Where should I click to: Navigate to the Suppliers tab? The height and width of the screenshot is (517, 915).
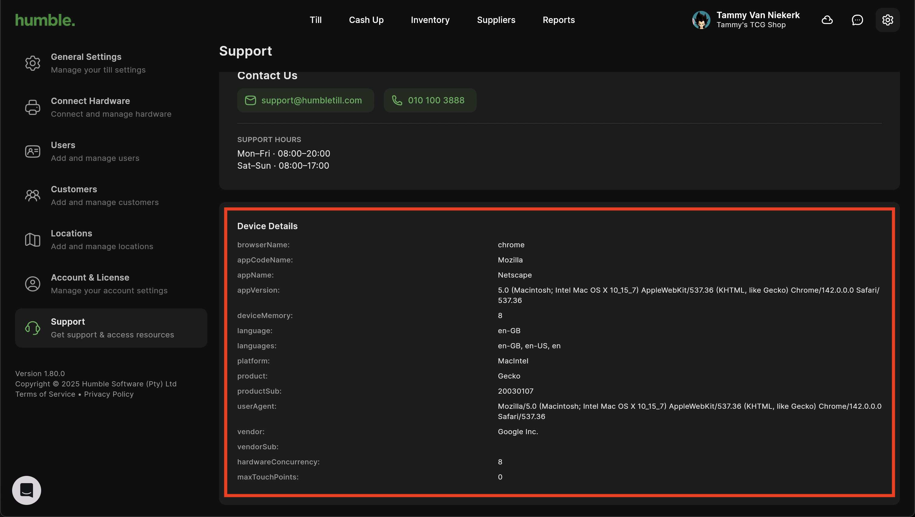(496, 20)
